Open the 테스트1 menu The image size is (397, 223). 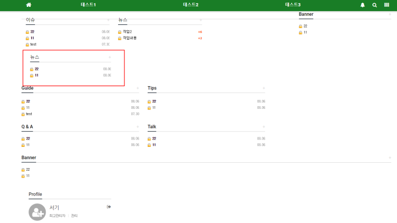(88, 5)
